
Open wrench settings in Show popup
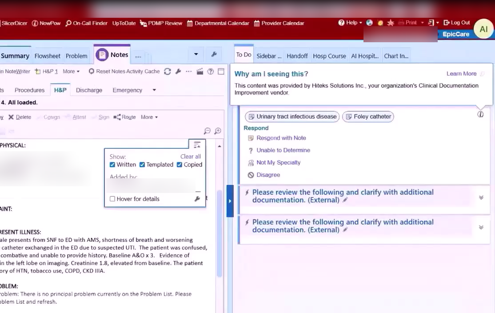197,199
